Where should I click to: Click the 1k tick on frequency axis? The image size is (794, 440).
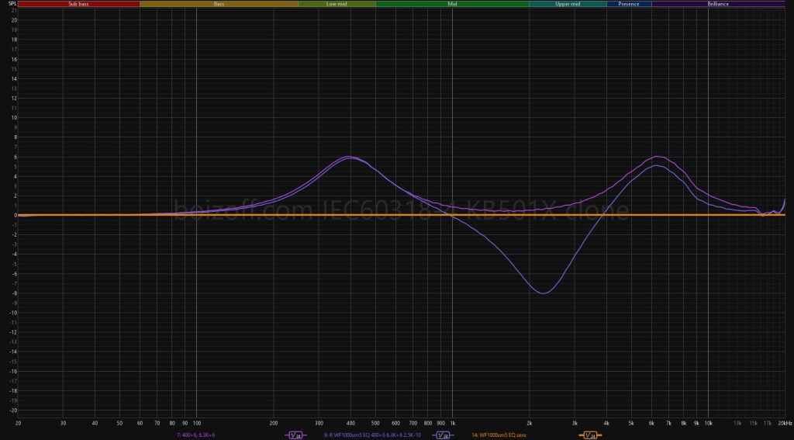coord(453,424)
